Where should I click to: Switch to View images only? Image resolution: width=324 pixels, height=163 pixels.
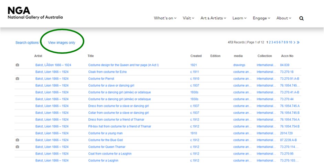click(62, 43)
